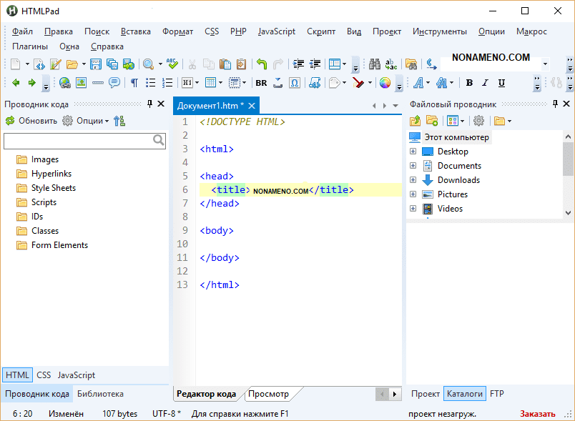Click the red Заказать link
The image size is (575, 421).
coord(537,414)
